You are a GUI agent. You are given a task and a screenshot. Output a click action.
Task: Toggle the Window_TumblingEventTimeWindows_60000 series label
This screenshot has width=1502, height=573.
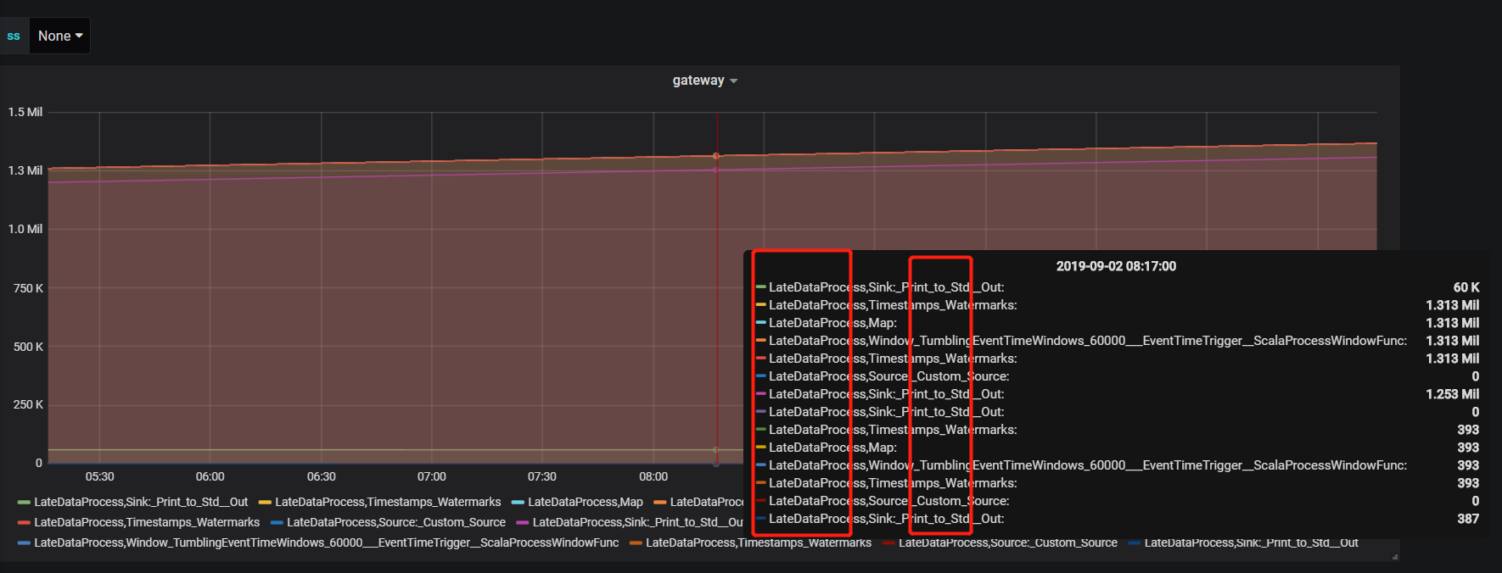pos(327,542)
